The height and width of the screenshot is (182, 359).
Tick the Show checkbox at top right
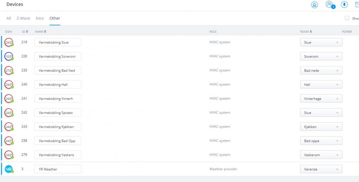coord(347,18)
